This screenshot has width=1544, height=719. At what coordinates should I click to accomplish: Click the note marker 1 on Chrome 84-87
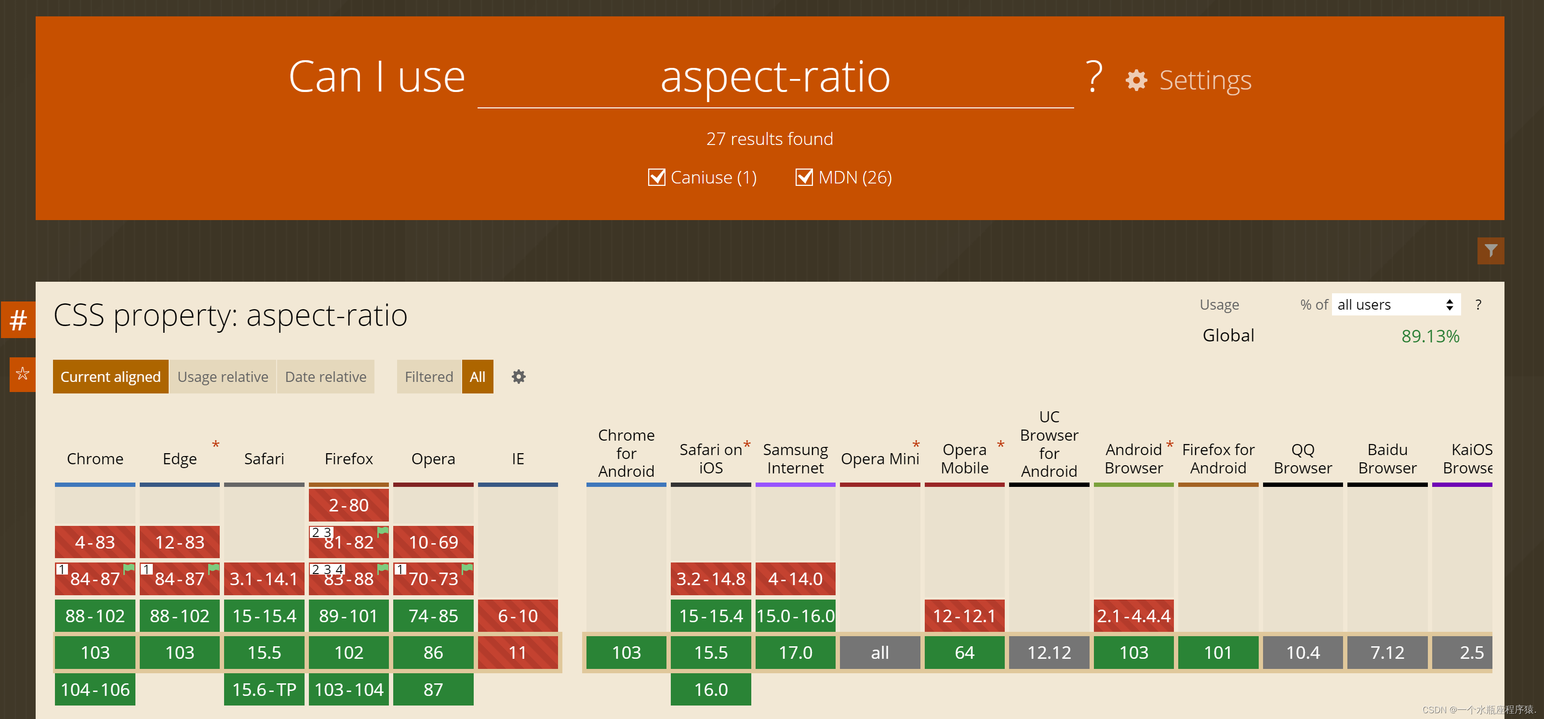(x=62, y=569)
